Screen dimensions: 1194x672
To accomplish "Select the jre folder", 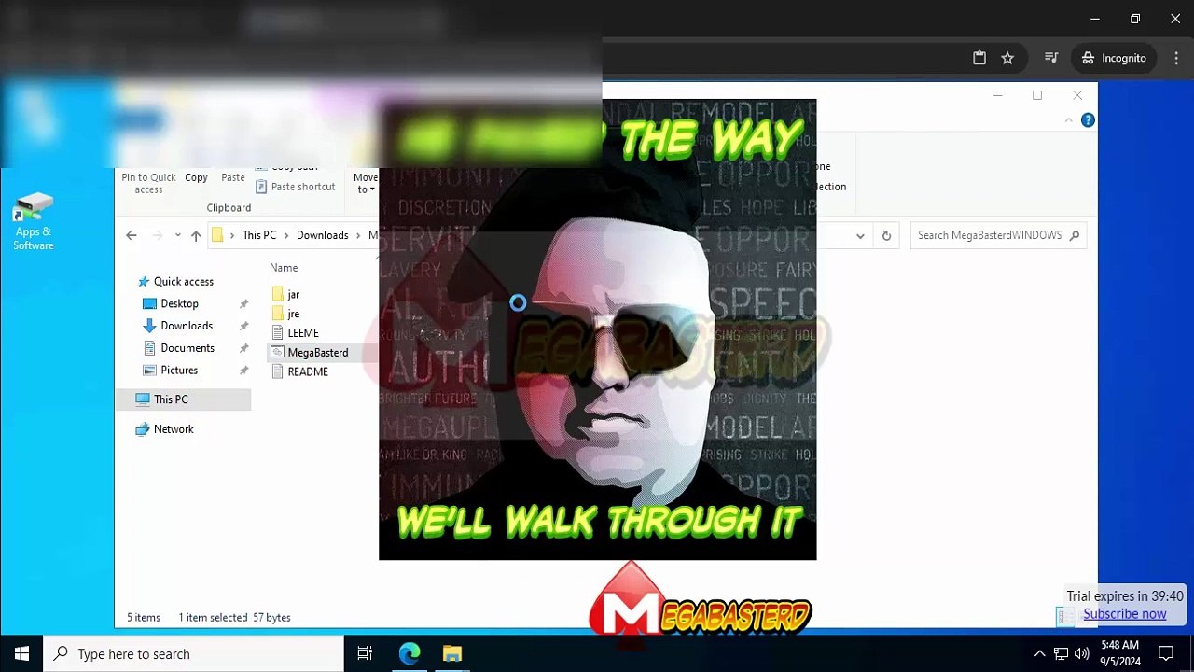I will click(293, 314).
